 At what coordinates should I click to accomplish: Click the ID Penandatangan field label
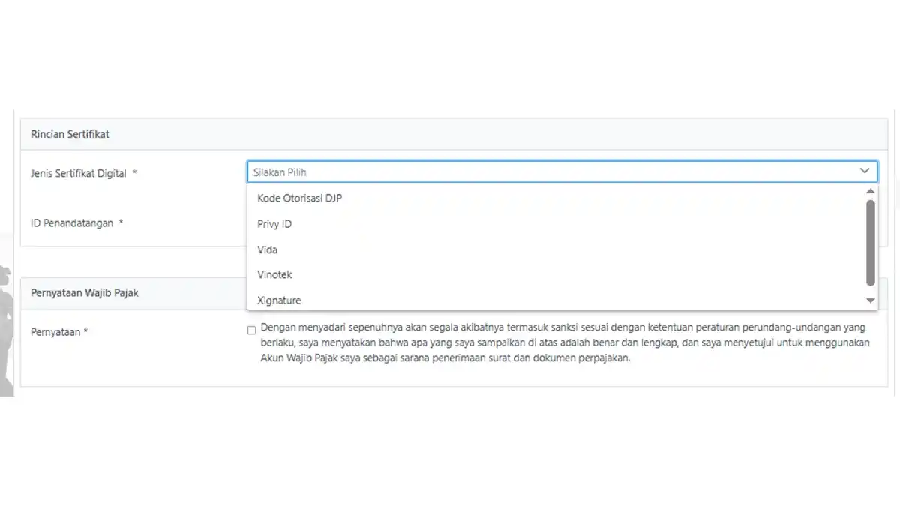[x=72, y=223]
